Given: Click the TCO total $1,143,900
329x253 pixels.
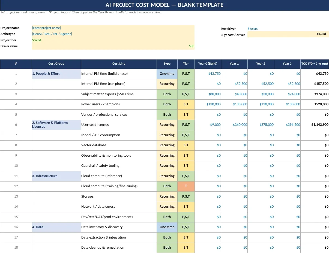Looking at the screenshot, I should click(x=315, y=125).
